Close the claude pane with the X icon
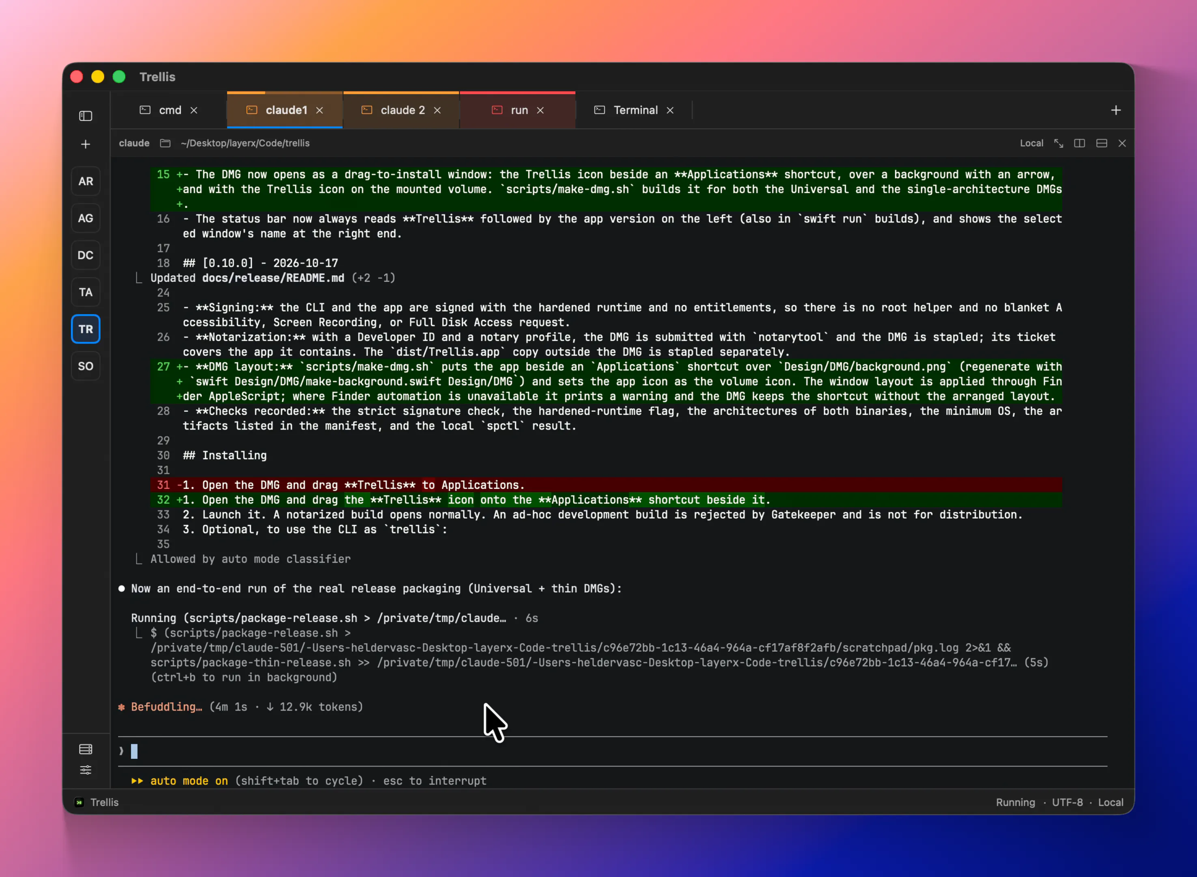The width and height of the screenshot is (1197, 877). [x=1122, y=143]
